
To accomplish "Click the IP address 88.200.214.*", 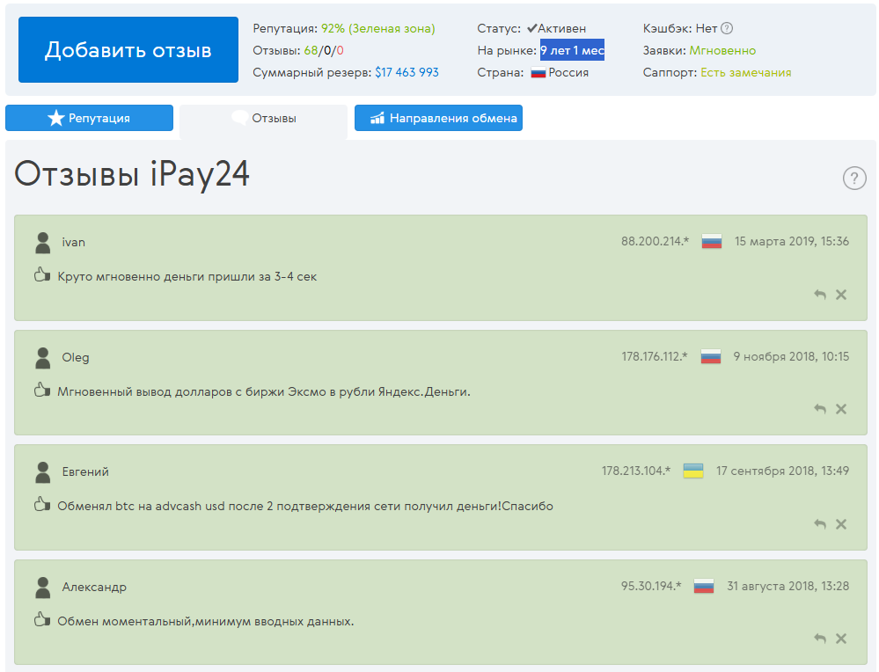I will click(x=655, y=242).
